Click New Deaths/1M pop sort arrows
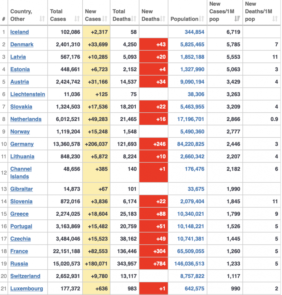The height and width of the screenshot is (295, 282). click(x=275, y=19)
